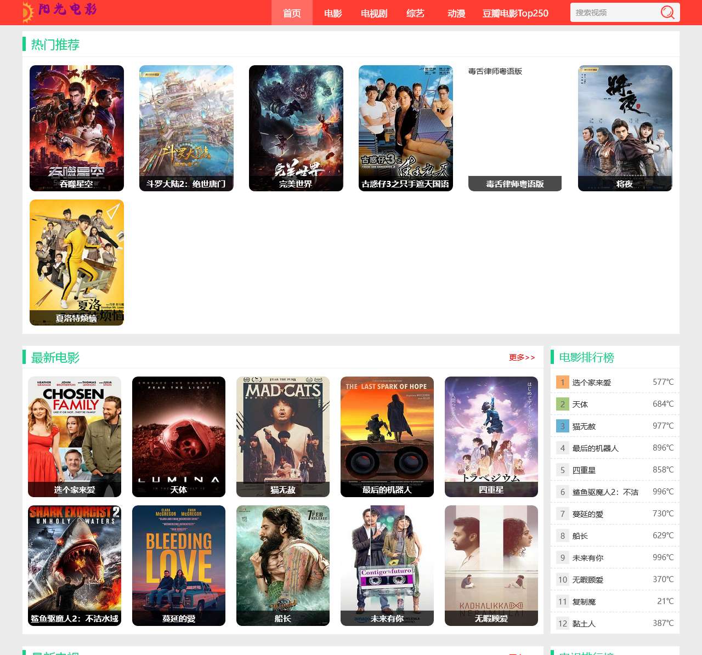Open the 船长 movie poster

click(283, 566)
